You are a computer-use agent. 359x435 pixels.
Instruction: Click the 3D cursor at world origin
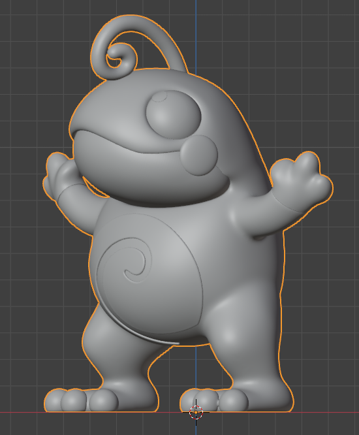(x=196, y=413)
